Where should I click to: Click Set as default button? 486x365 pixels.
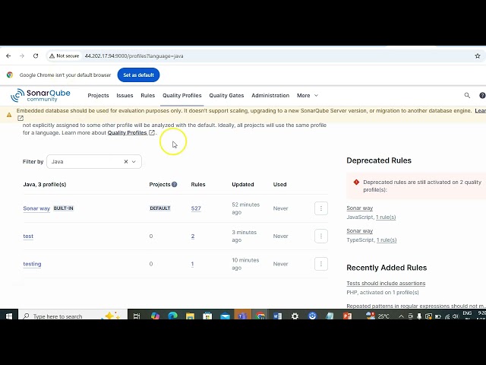coord(138,75)
